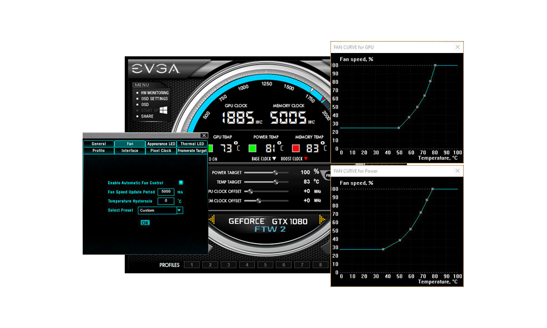This screenshot has width=547, height=328.
Task: Open OSD Settings menu item
Action: point(155,98)
